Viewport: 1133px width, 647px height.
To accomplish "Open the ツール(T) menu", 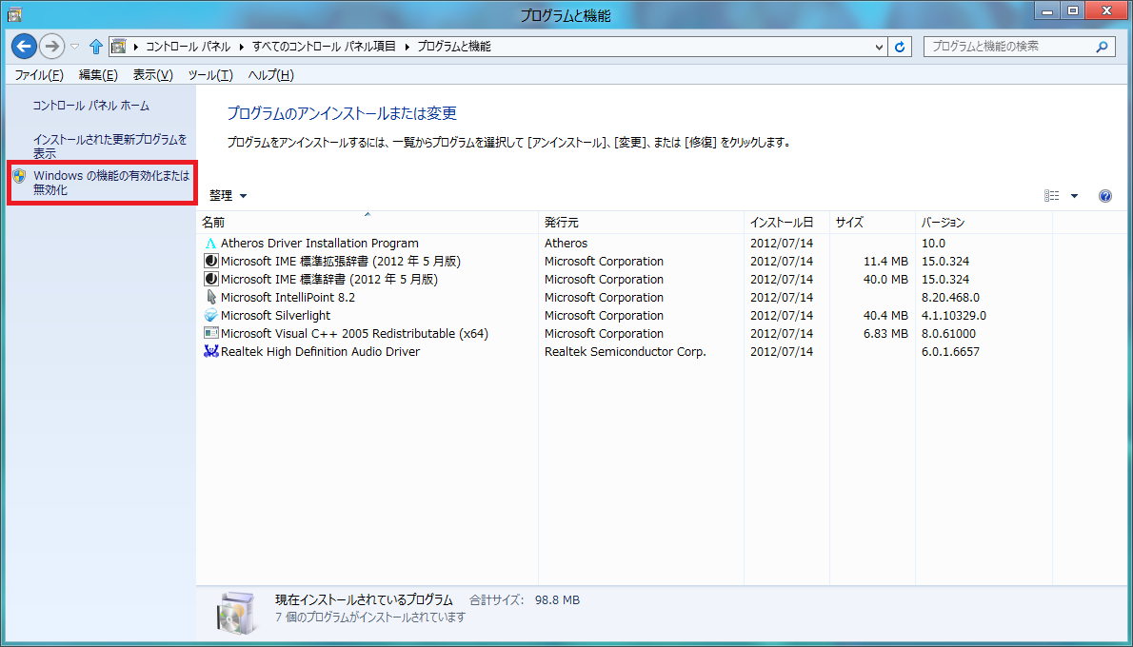I will click(x=210, y=75).
